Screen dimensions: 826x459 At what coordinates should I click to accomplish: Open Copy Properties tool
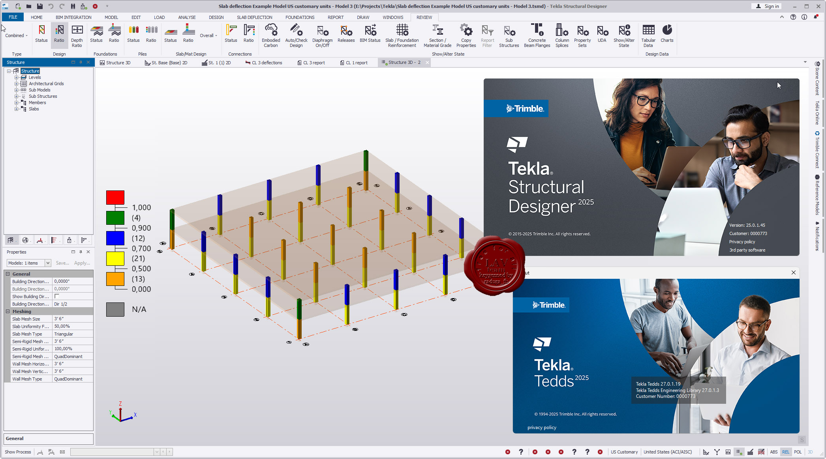pos(466,35)
